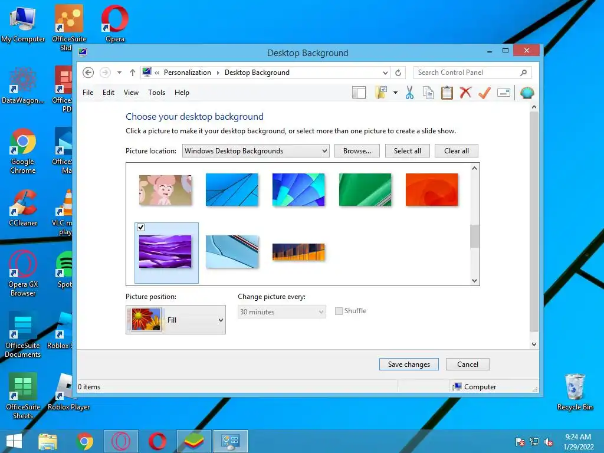Open the Windows Start button
604x453 pixels.
coord(14,441)
